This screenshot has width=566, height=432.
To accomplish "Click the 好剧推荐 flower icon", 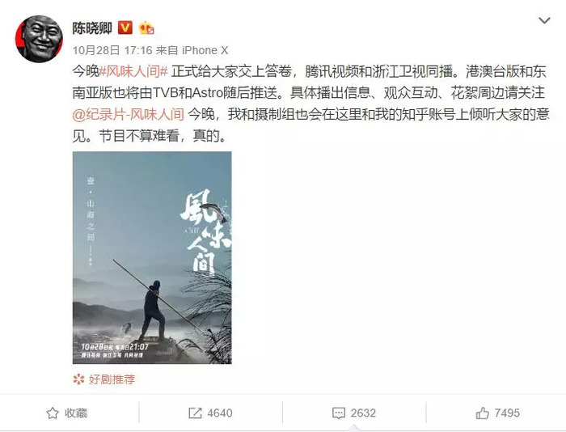I will (x=78, y=379).
